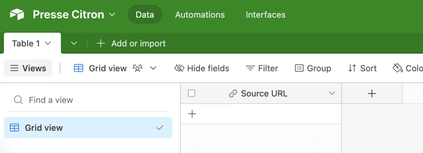This screenshot has width=423, height=153.
Task: Expand the Table 1 tab chevron
Action: coord(48,43)
